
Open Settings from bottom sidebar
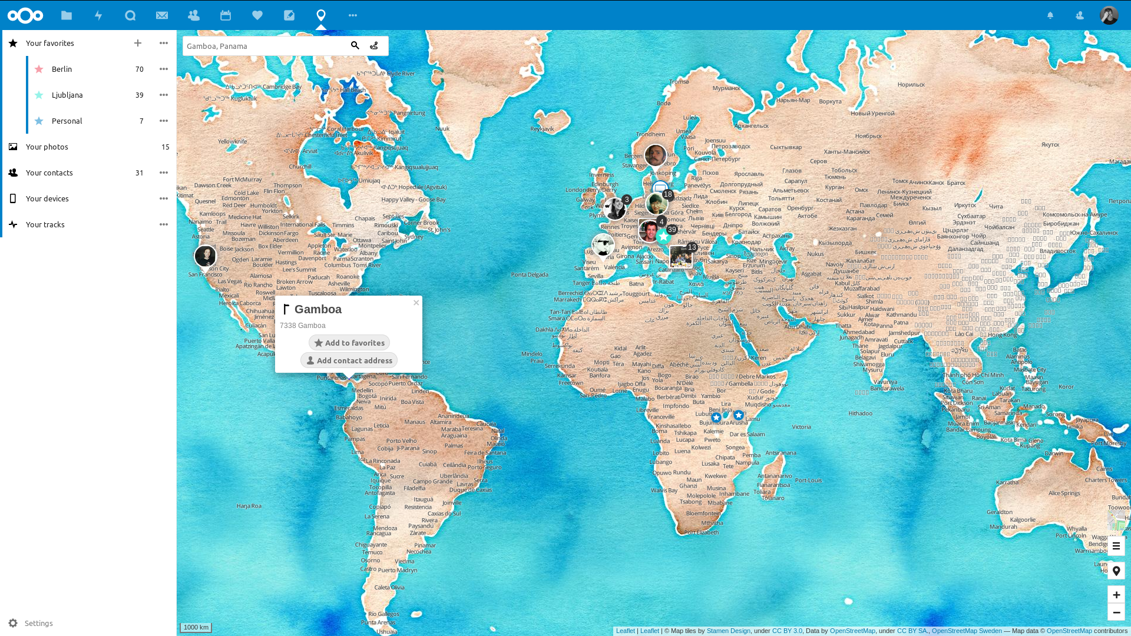pyautogui.click(x=38, y=623)
